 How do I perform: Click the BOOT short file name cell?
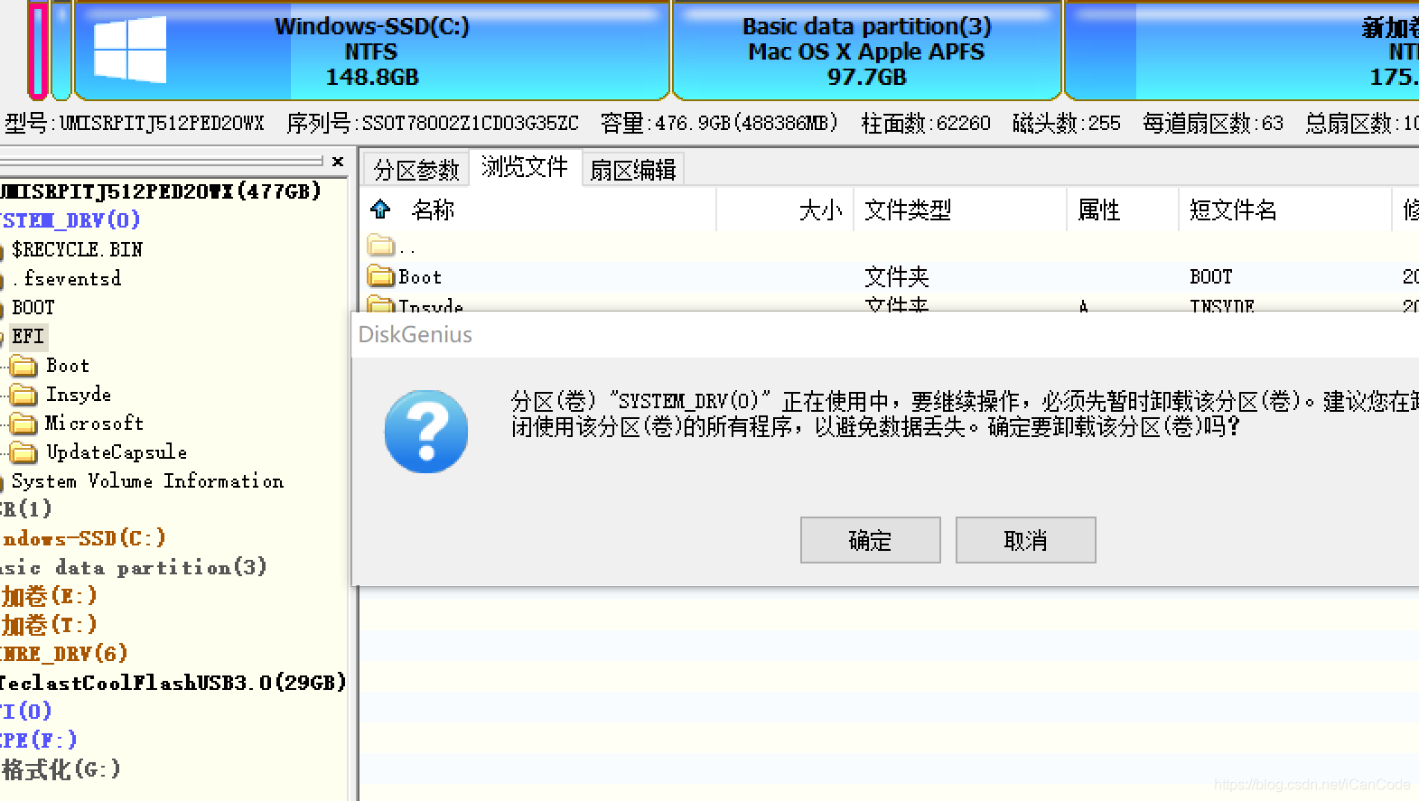click(1210, 276)
